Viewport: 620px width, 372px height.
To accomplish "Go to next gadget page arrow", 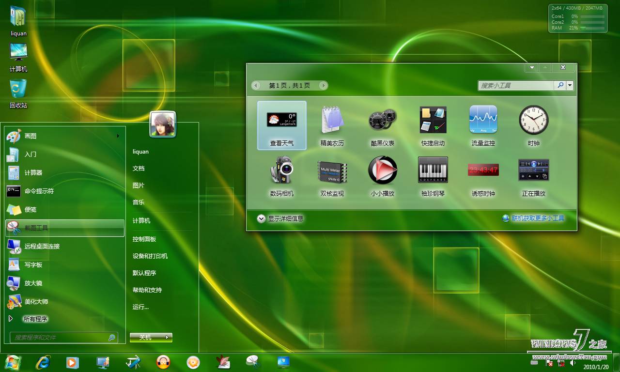I will 323,86.
